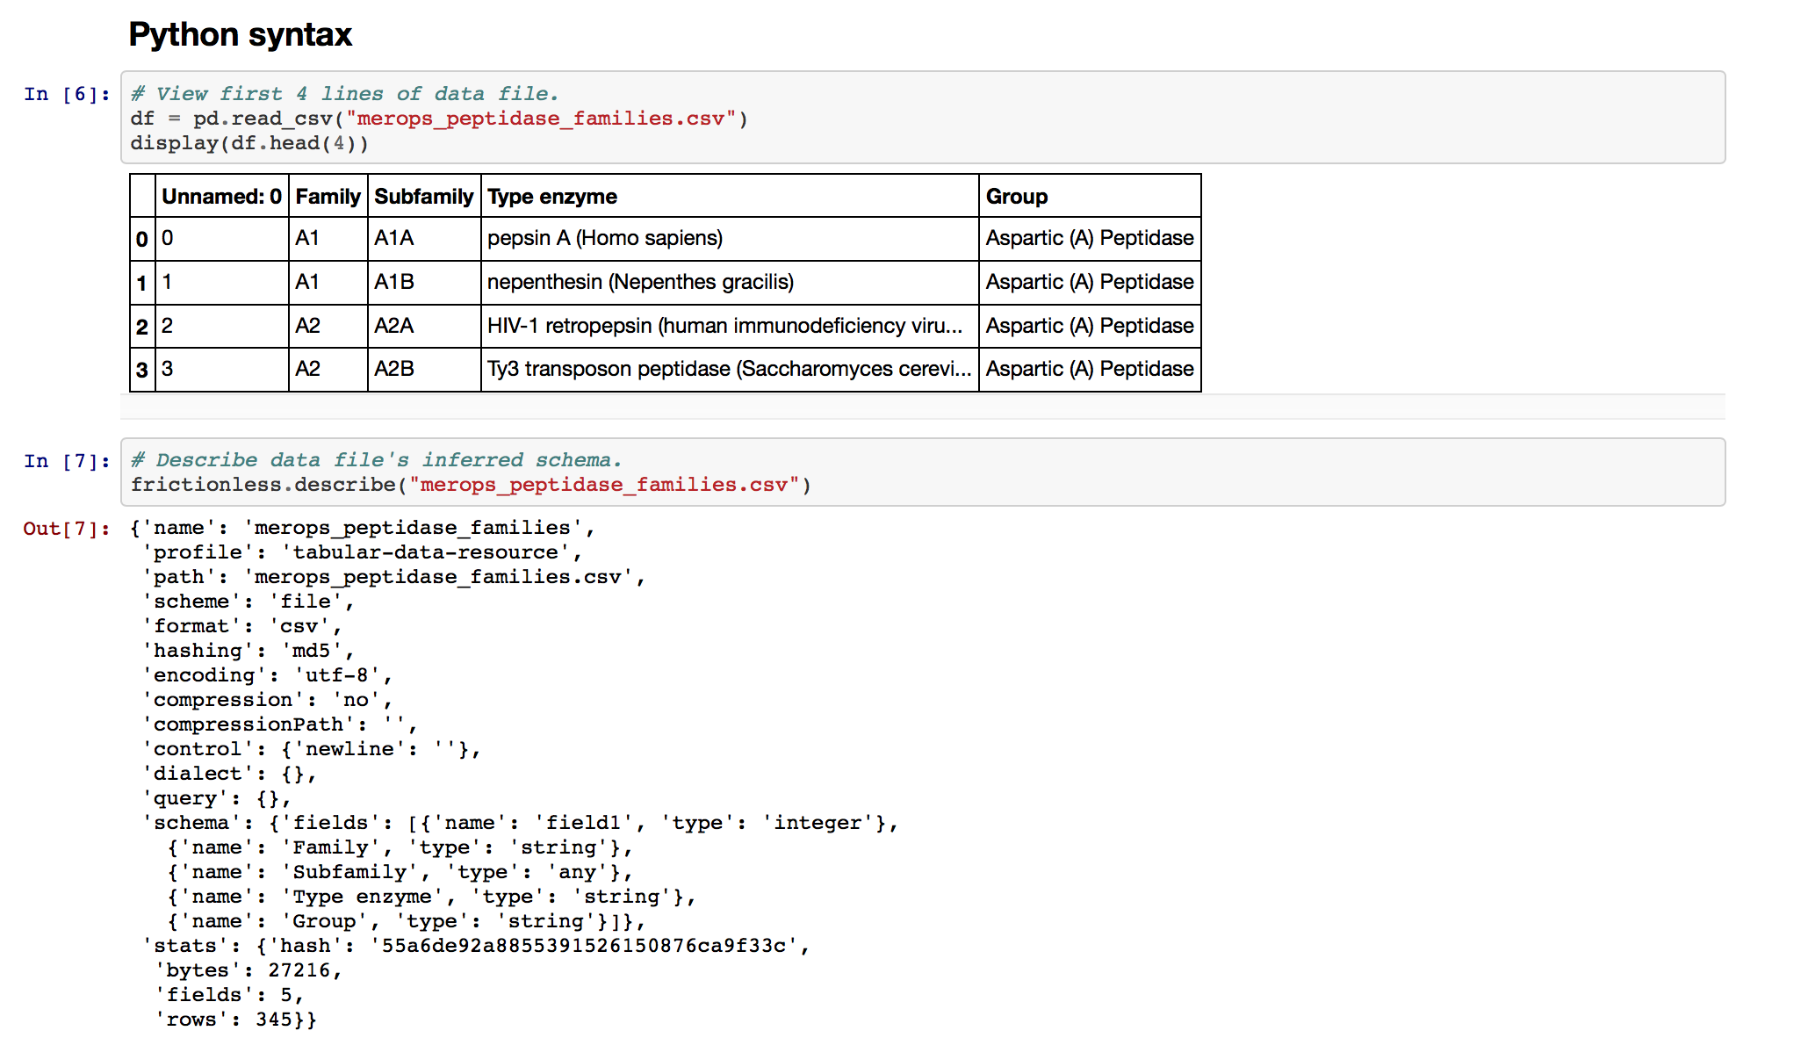Click the comment '# Describe data file's inferred schema.'

376,460
